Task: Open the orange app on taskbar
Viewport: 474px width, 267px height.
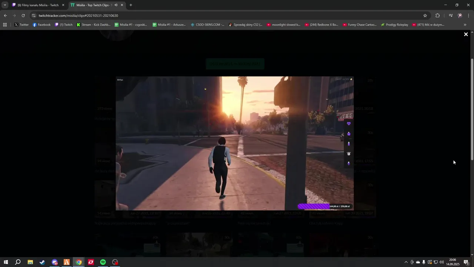Action: [67, 262]
